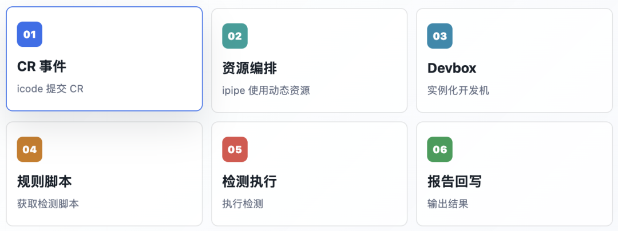Image resolution: width=618 pixels, height=231 pixels.
Task: Click the teal 02 step badge
Action: (235, 36)
